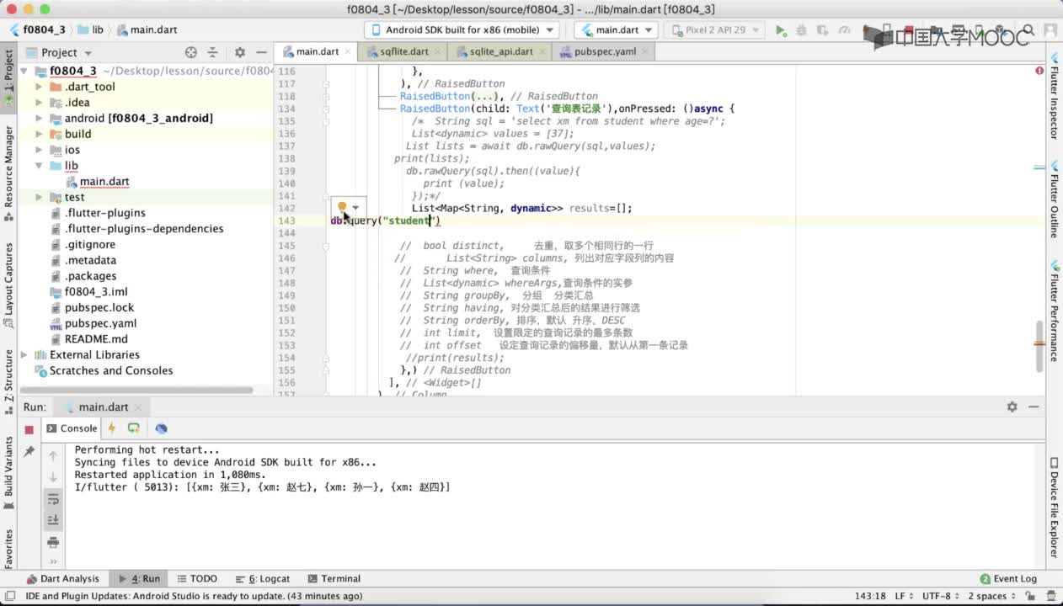This screenshot has height=606, width=1063.
Task: Open the main.dart run configuration dropdown
Action: 616,30
